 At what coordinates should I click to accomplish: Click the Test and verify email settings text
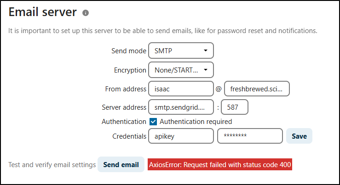(52, 164)
